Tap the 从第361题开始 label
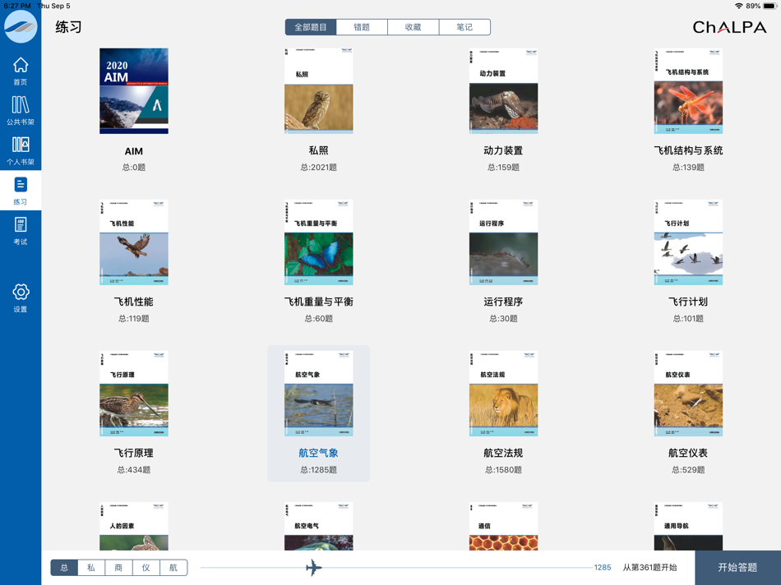This screenshot has width=781, height=585. (x=650, y=568)
